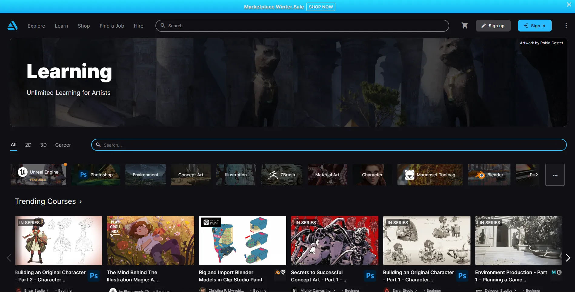Select the Unreal Engine featured category
Screen dimensions: 575x292
point(38,175)
